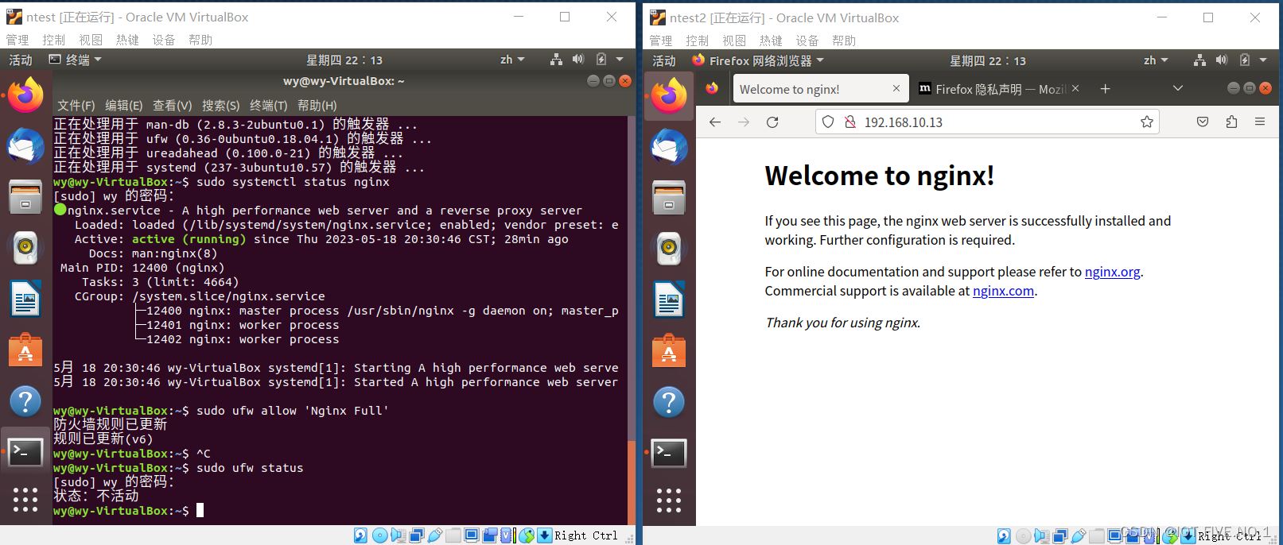Open 视图 menu in ntest2 VirtualBox window
Screen dimensions: 1283x545
point(734,41)
